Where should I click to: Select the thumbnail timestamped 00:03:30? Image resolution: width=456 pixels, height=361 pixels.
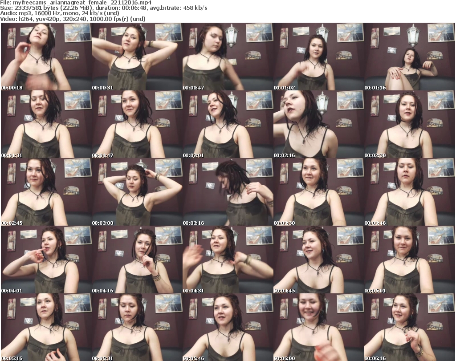pyautogui.click(x=319, y=192)
